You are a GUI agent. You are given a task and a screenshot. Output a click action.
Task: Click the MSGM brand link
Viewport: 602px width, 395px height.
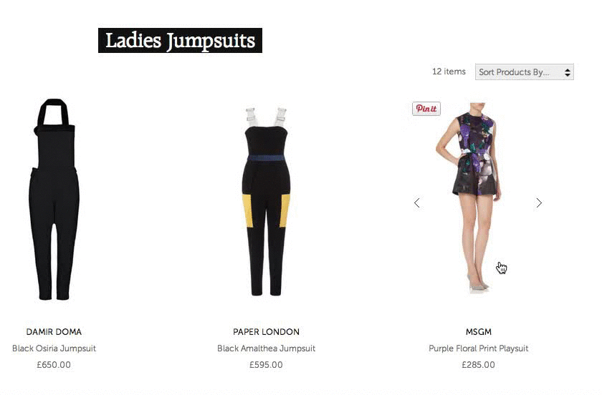(479, 332)
